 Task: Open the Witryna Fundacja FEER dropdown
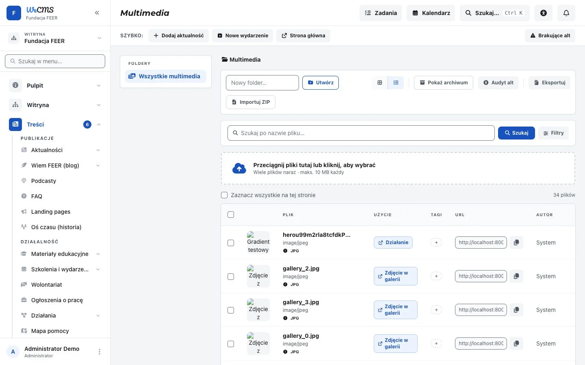point(55,38)
